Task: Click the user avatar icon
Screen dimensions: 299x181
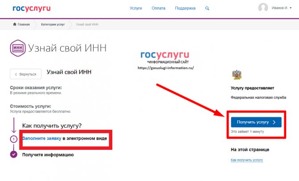Action: click(263, 8)
